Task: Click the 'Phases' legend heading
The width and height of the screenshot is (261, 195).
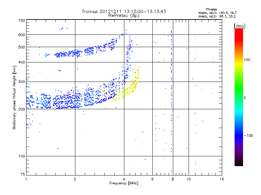Action: [x=211, y=9]
